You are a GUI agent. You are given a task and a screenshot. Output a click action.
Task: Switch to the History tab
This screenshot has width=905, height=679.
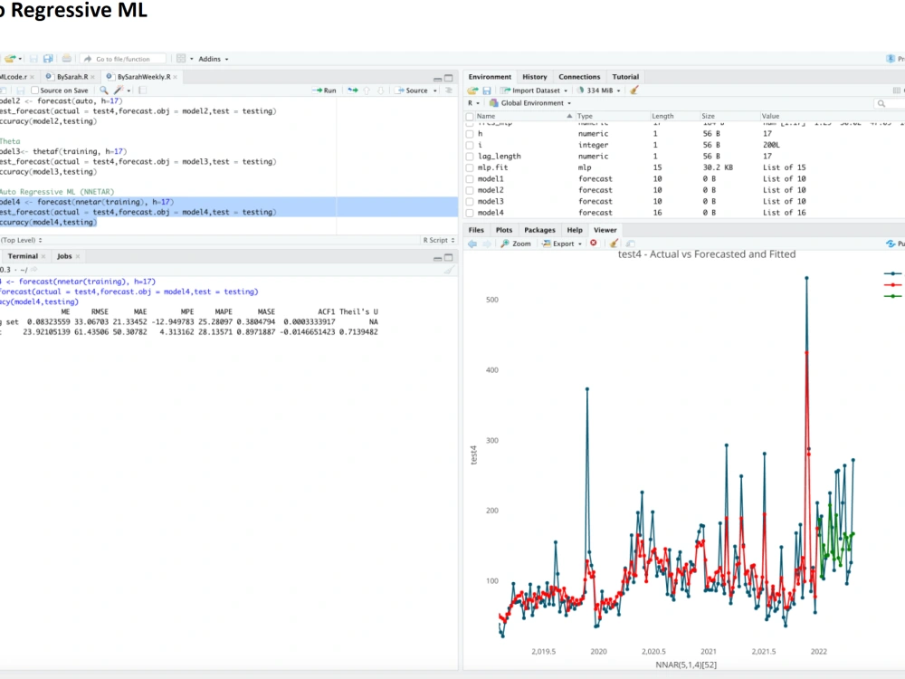click(534, 77)
